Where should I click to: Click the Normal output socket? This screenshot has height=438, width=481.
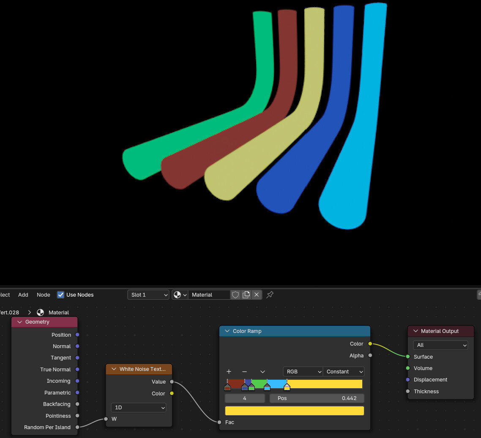click(x=77, y=346)
